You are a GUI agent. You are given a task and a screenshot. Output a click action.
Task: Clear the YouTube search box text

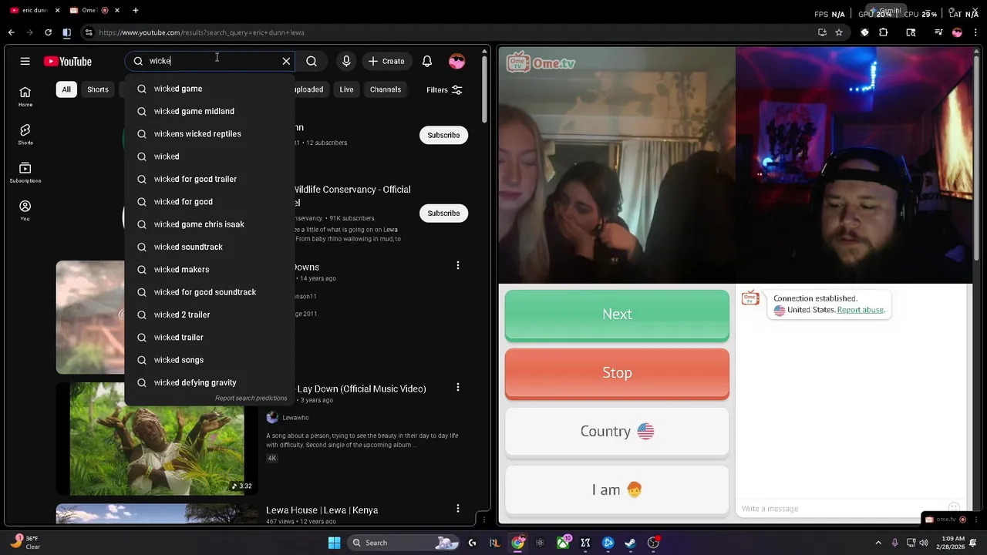click(x=286, y=61)
